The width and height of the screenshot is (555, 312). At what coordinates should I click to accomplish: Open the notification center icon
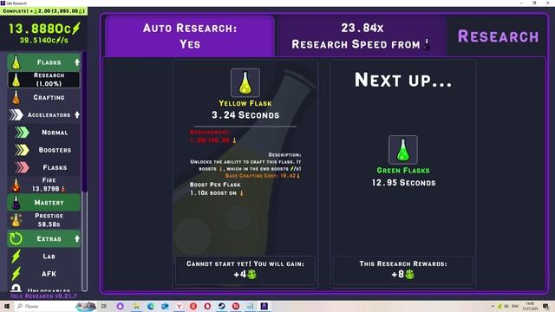(x=545, y=306)
